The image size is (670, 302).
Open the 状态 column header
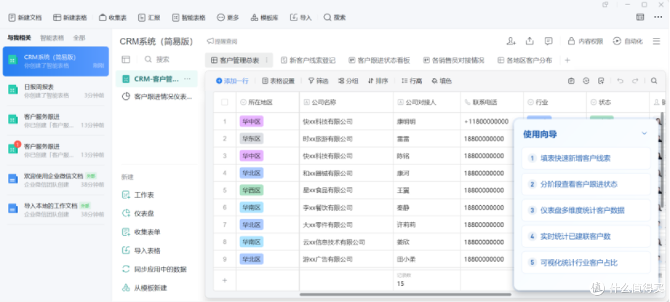pyautogui.click(x=618, y=102)
